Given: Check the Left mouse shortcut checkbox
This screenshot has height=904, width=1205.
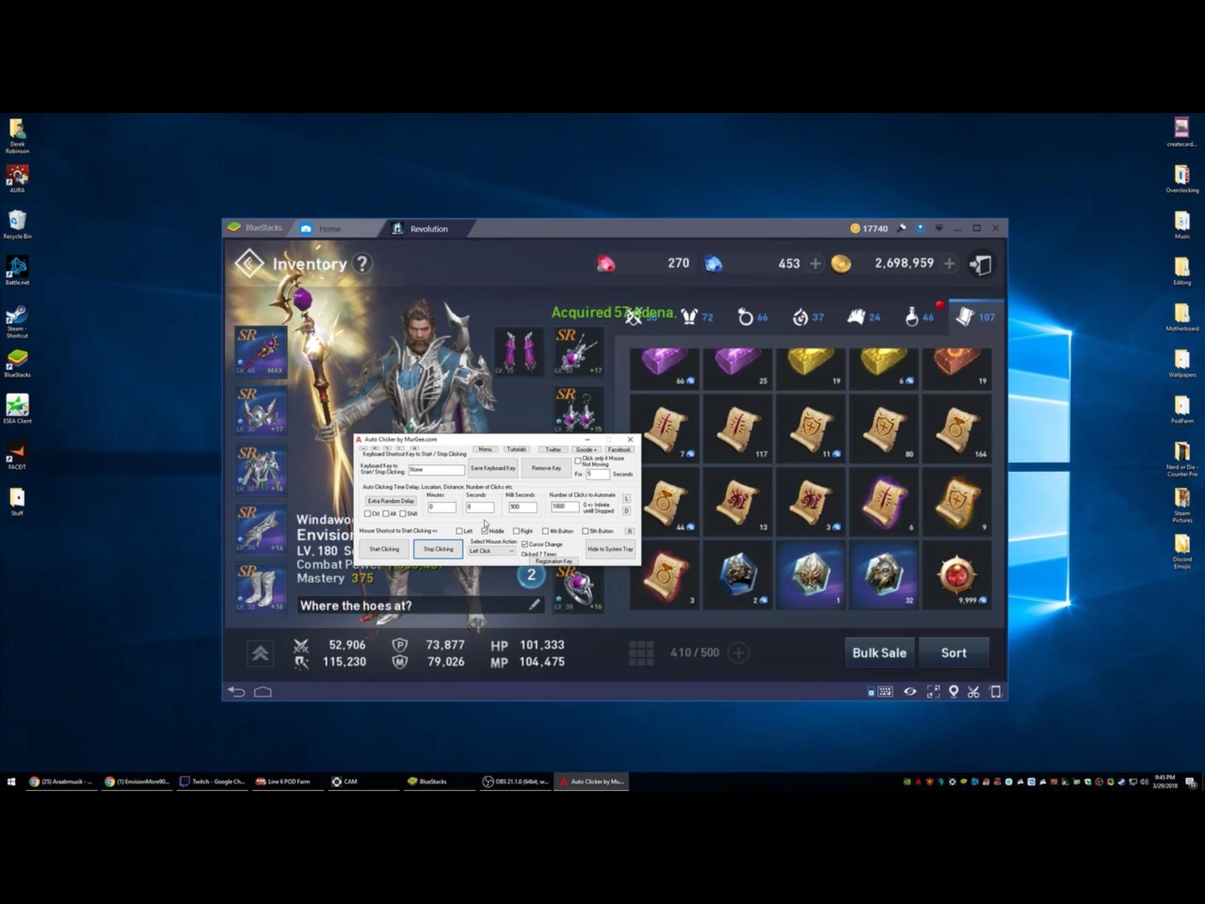Looking at the screenshot, I should pyautogui.click(x=459, y=531).
